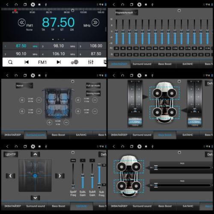The height and width of the screenshot is (214, 214).
Task: Select preset station 98.10 MHz
Action: click(59, 46)
